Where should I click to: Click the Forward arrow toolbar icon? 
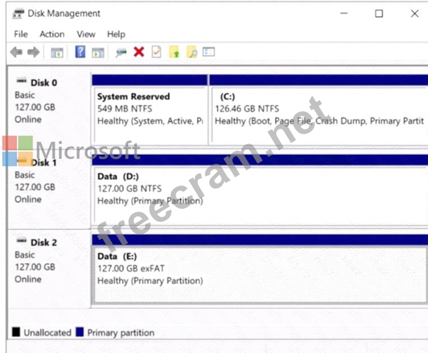coord(33,52)
